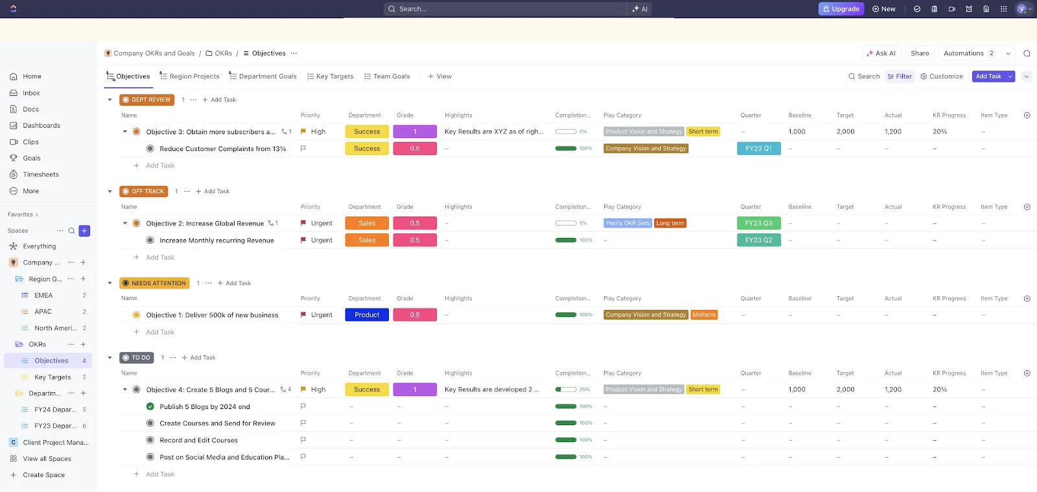The height and width of the screenshot is (492, 1037).
Task: Collapse the OFF TRACK group
Action: pos(110,191)
